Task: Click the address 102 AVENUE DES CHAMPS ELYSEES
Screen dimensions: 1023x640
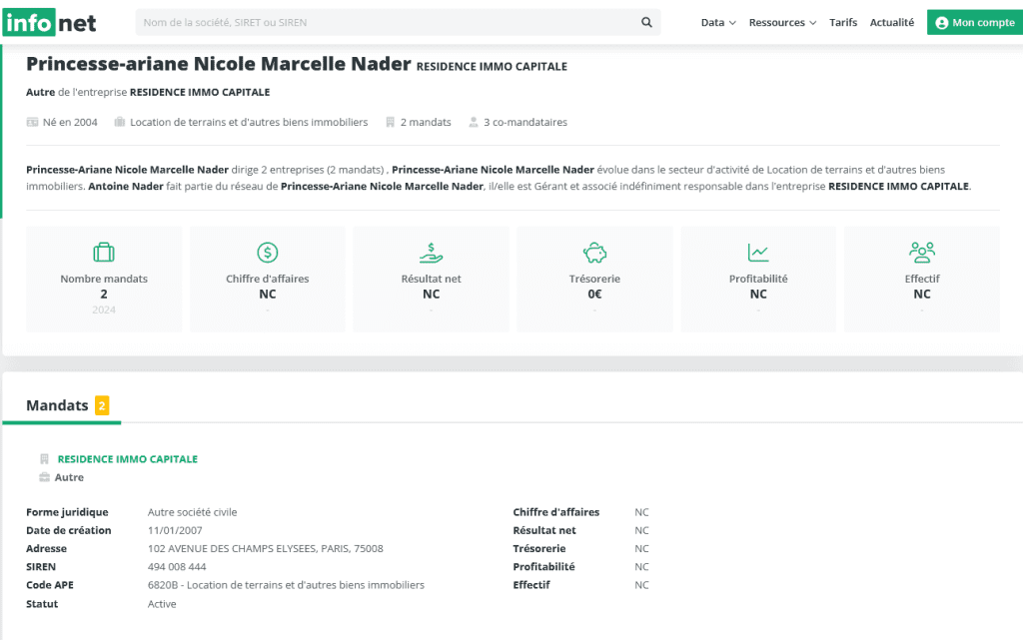Action: tap(266, 548)
